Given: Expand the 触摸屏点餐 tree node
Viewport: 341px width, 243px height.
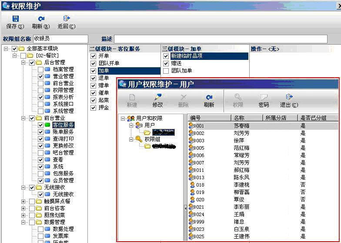Looking at the screenshot, I should coord(23,201).
